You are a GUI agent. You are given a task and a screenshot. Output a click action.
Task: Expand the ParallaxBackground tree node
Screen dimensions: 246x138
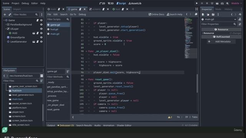[x=6, y=25]
